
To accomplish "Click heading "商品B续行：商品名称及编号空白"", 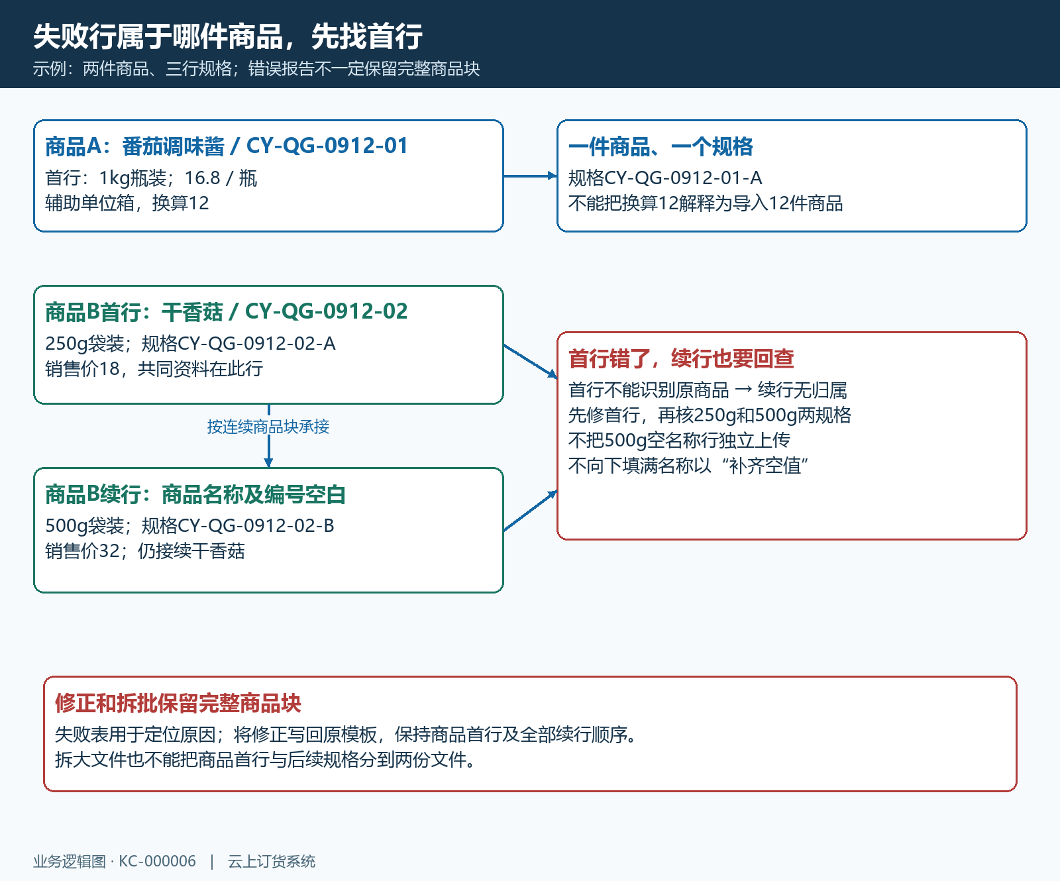I will 195,494.
